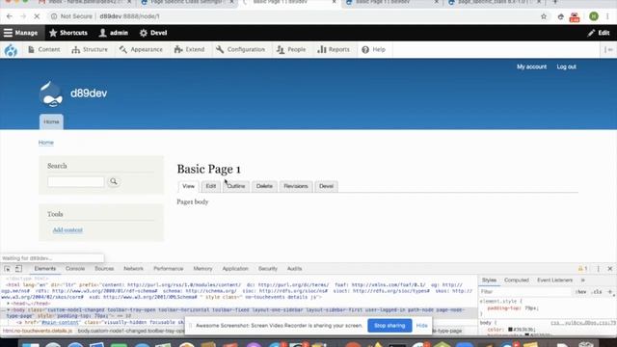Select the Delete node tab

(x=264, y=186)
